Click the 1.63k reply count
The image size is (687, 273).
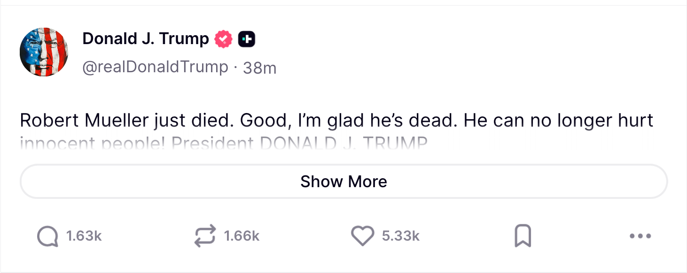pos(84,236)
